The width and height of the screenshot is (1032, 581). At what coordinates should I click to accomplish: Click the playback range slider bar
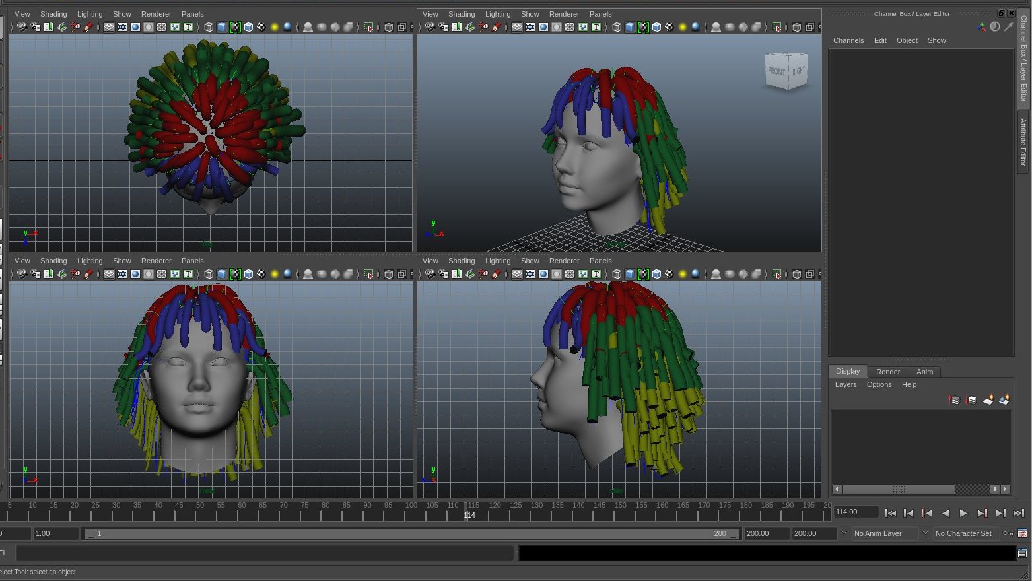point(409,533)
